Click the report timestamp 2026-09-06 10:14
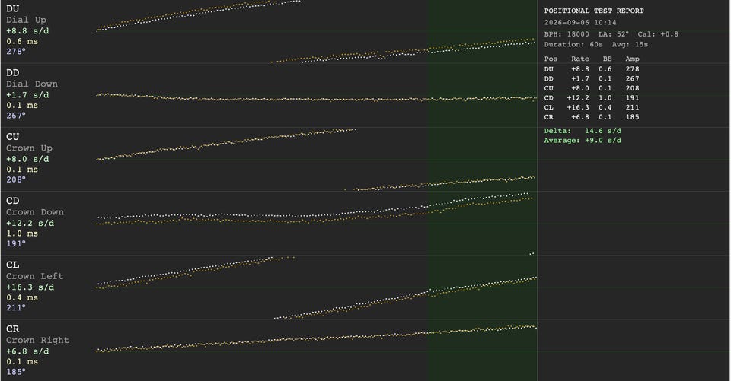Image resolution: width=731 pixels, height=381 pixels. pyautogui.click(x=580, y=22)
